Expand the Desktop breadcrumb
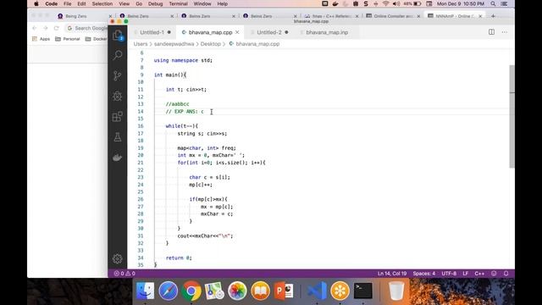The width and height of the screenshot is (542, 305). [211, 44]
